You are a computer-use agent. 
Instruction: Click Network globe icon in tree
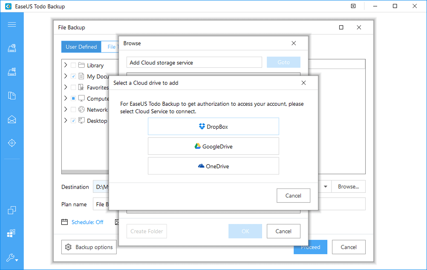(81, 109)
